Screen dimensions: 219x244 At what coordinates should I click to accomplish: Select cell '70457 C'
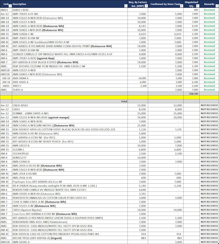click(x=70, y=86)
